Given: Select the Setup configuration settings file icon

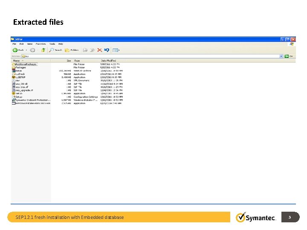Looking at the screenshot, I should pyautogui.click(x=14, y=97).
